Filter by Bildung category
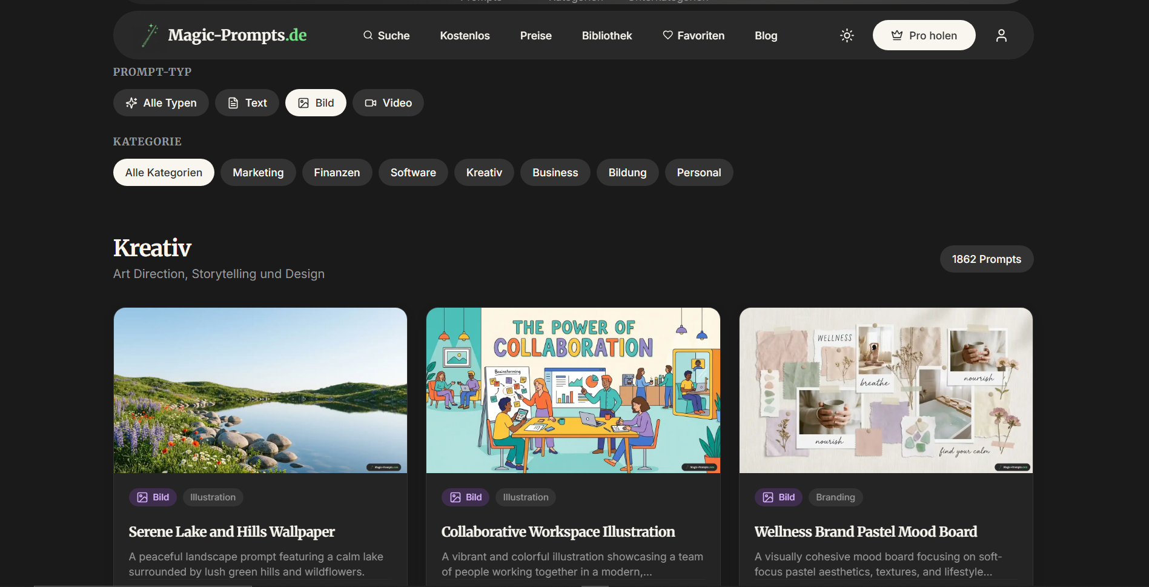Viewport: 1149px width, 587px height. pos(627,173)
